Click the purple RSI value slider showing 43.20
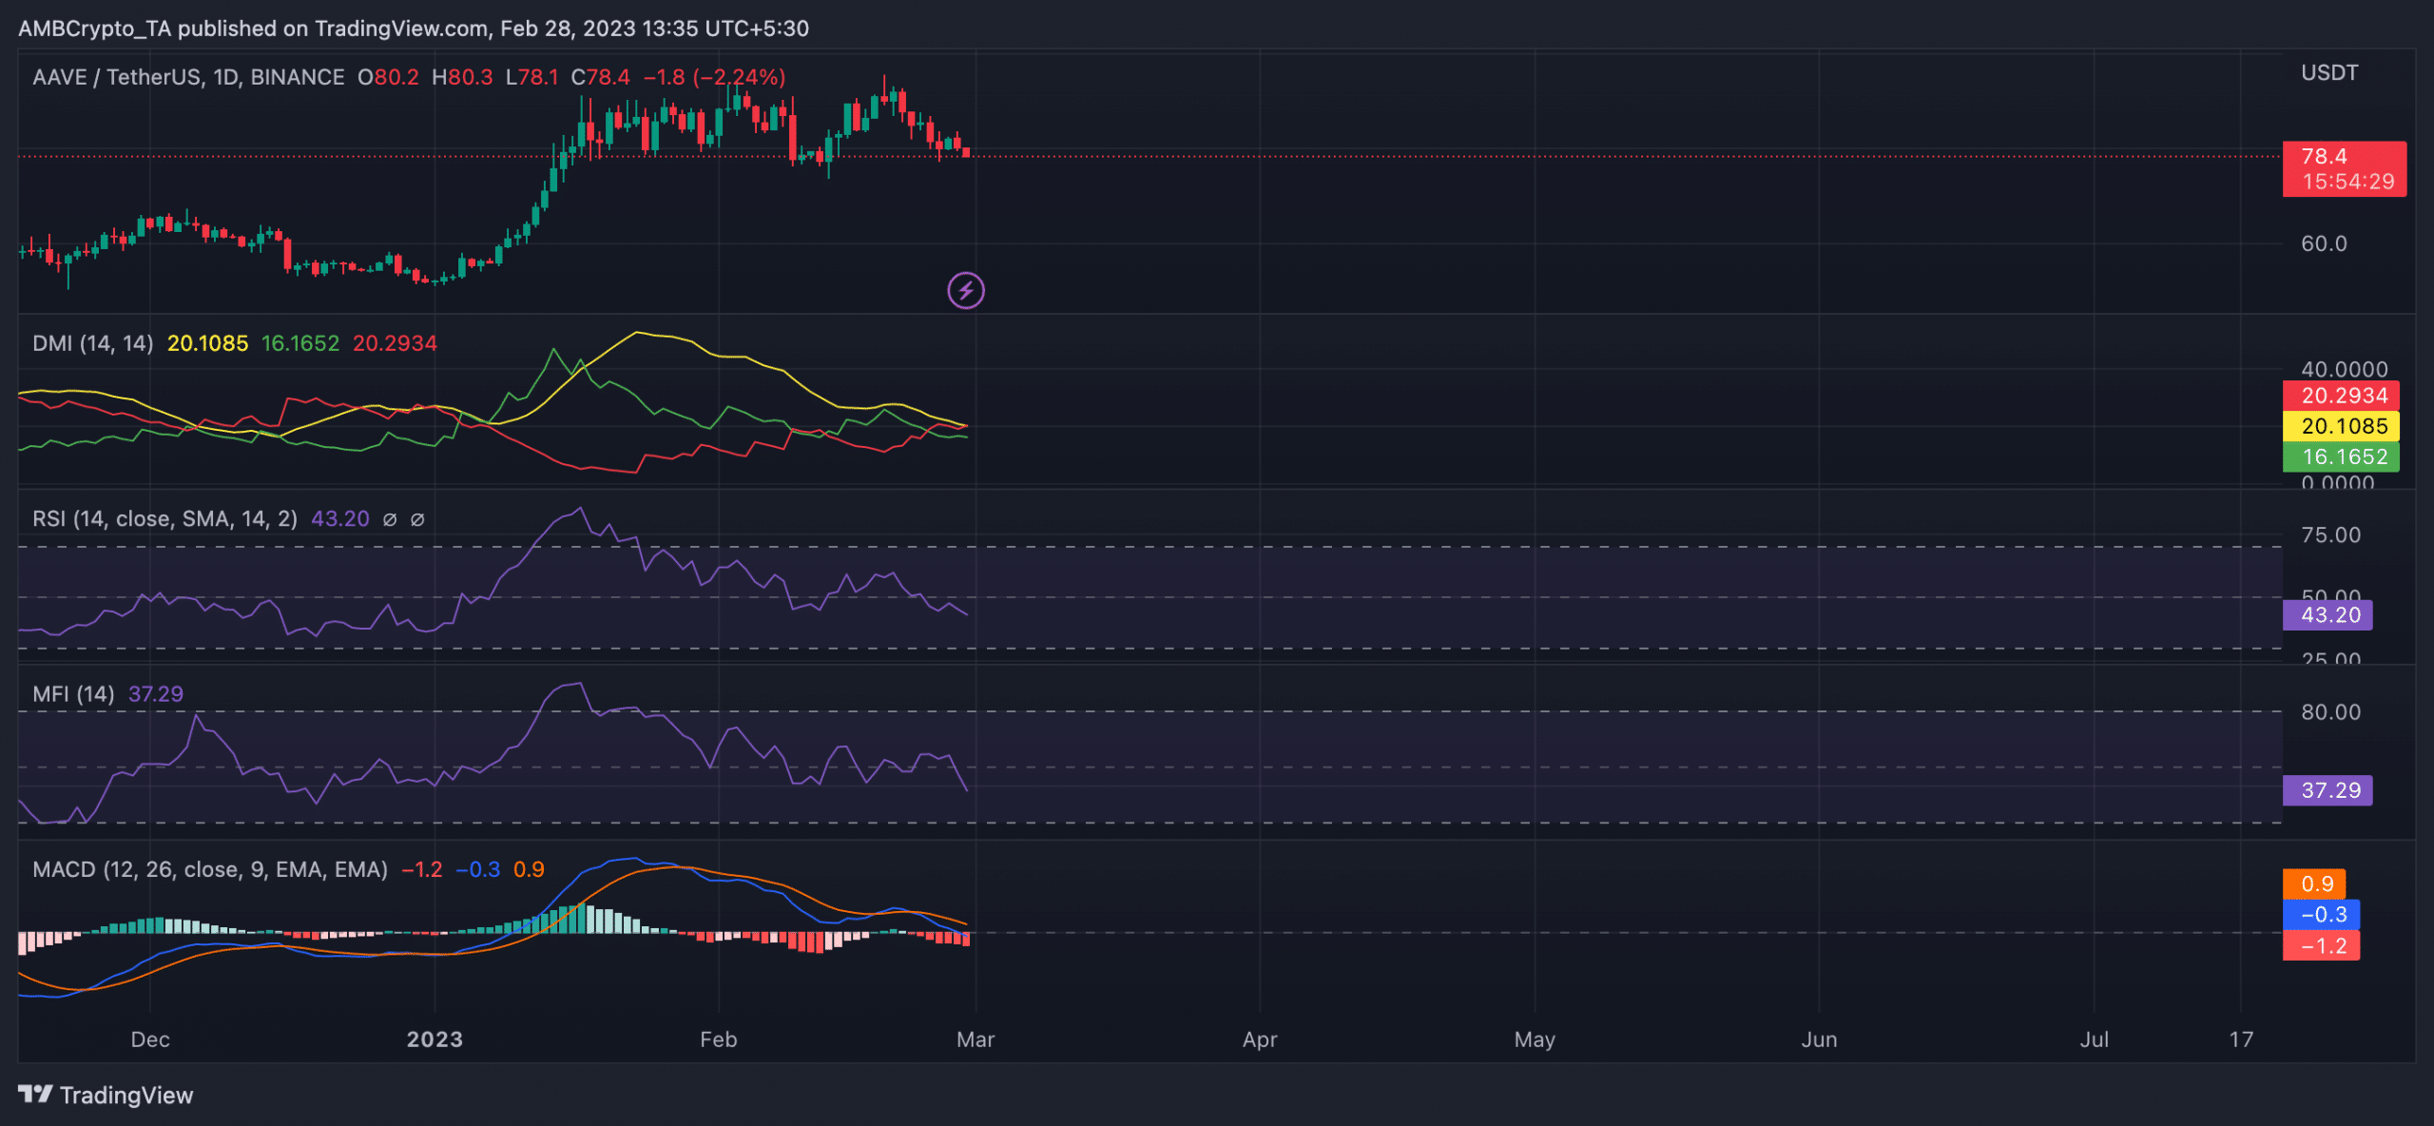2434x1126 pixels. [2327, 614]
